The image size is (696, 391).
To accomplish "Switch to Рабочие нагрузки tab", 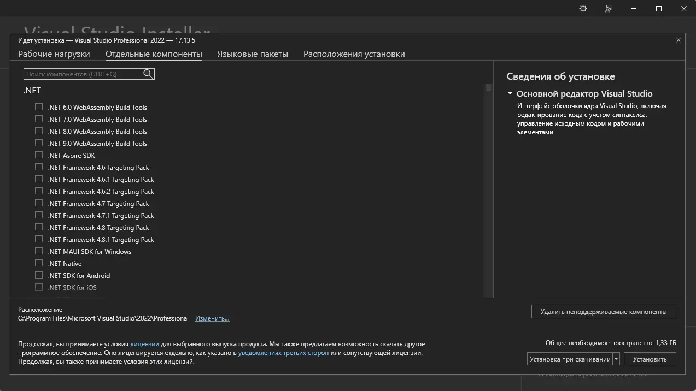I will 54,54.
